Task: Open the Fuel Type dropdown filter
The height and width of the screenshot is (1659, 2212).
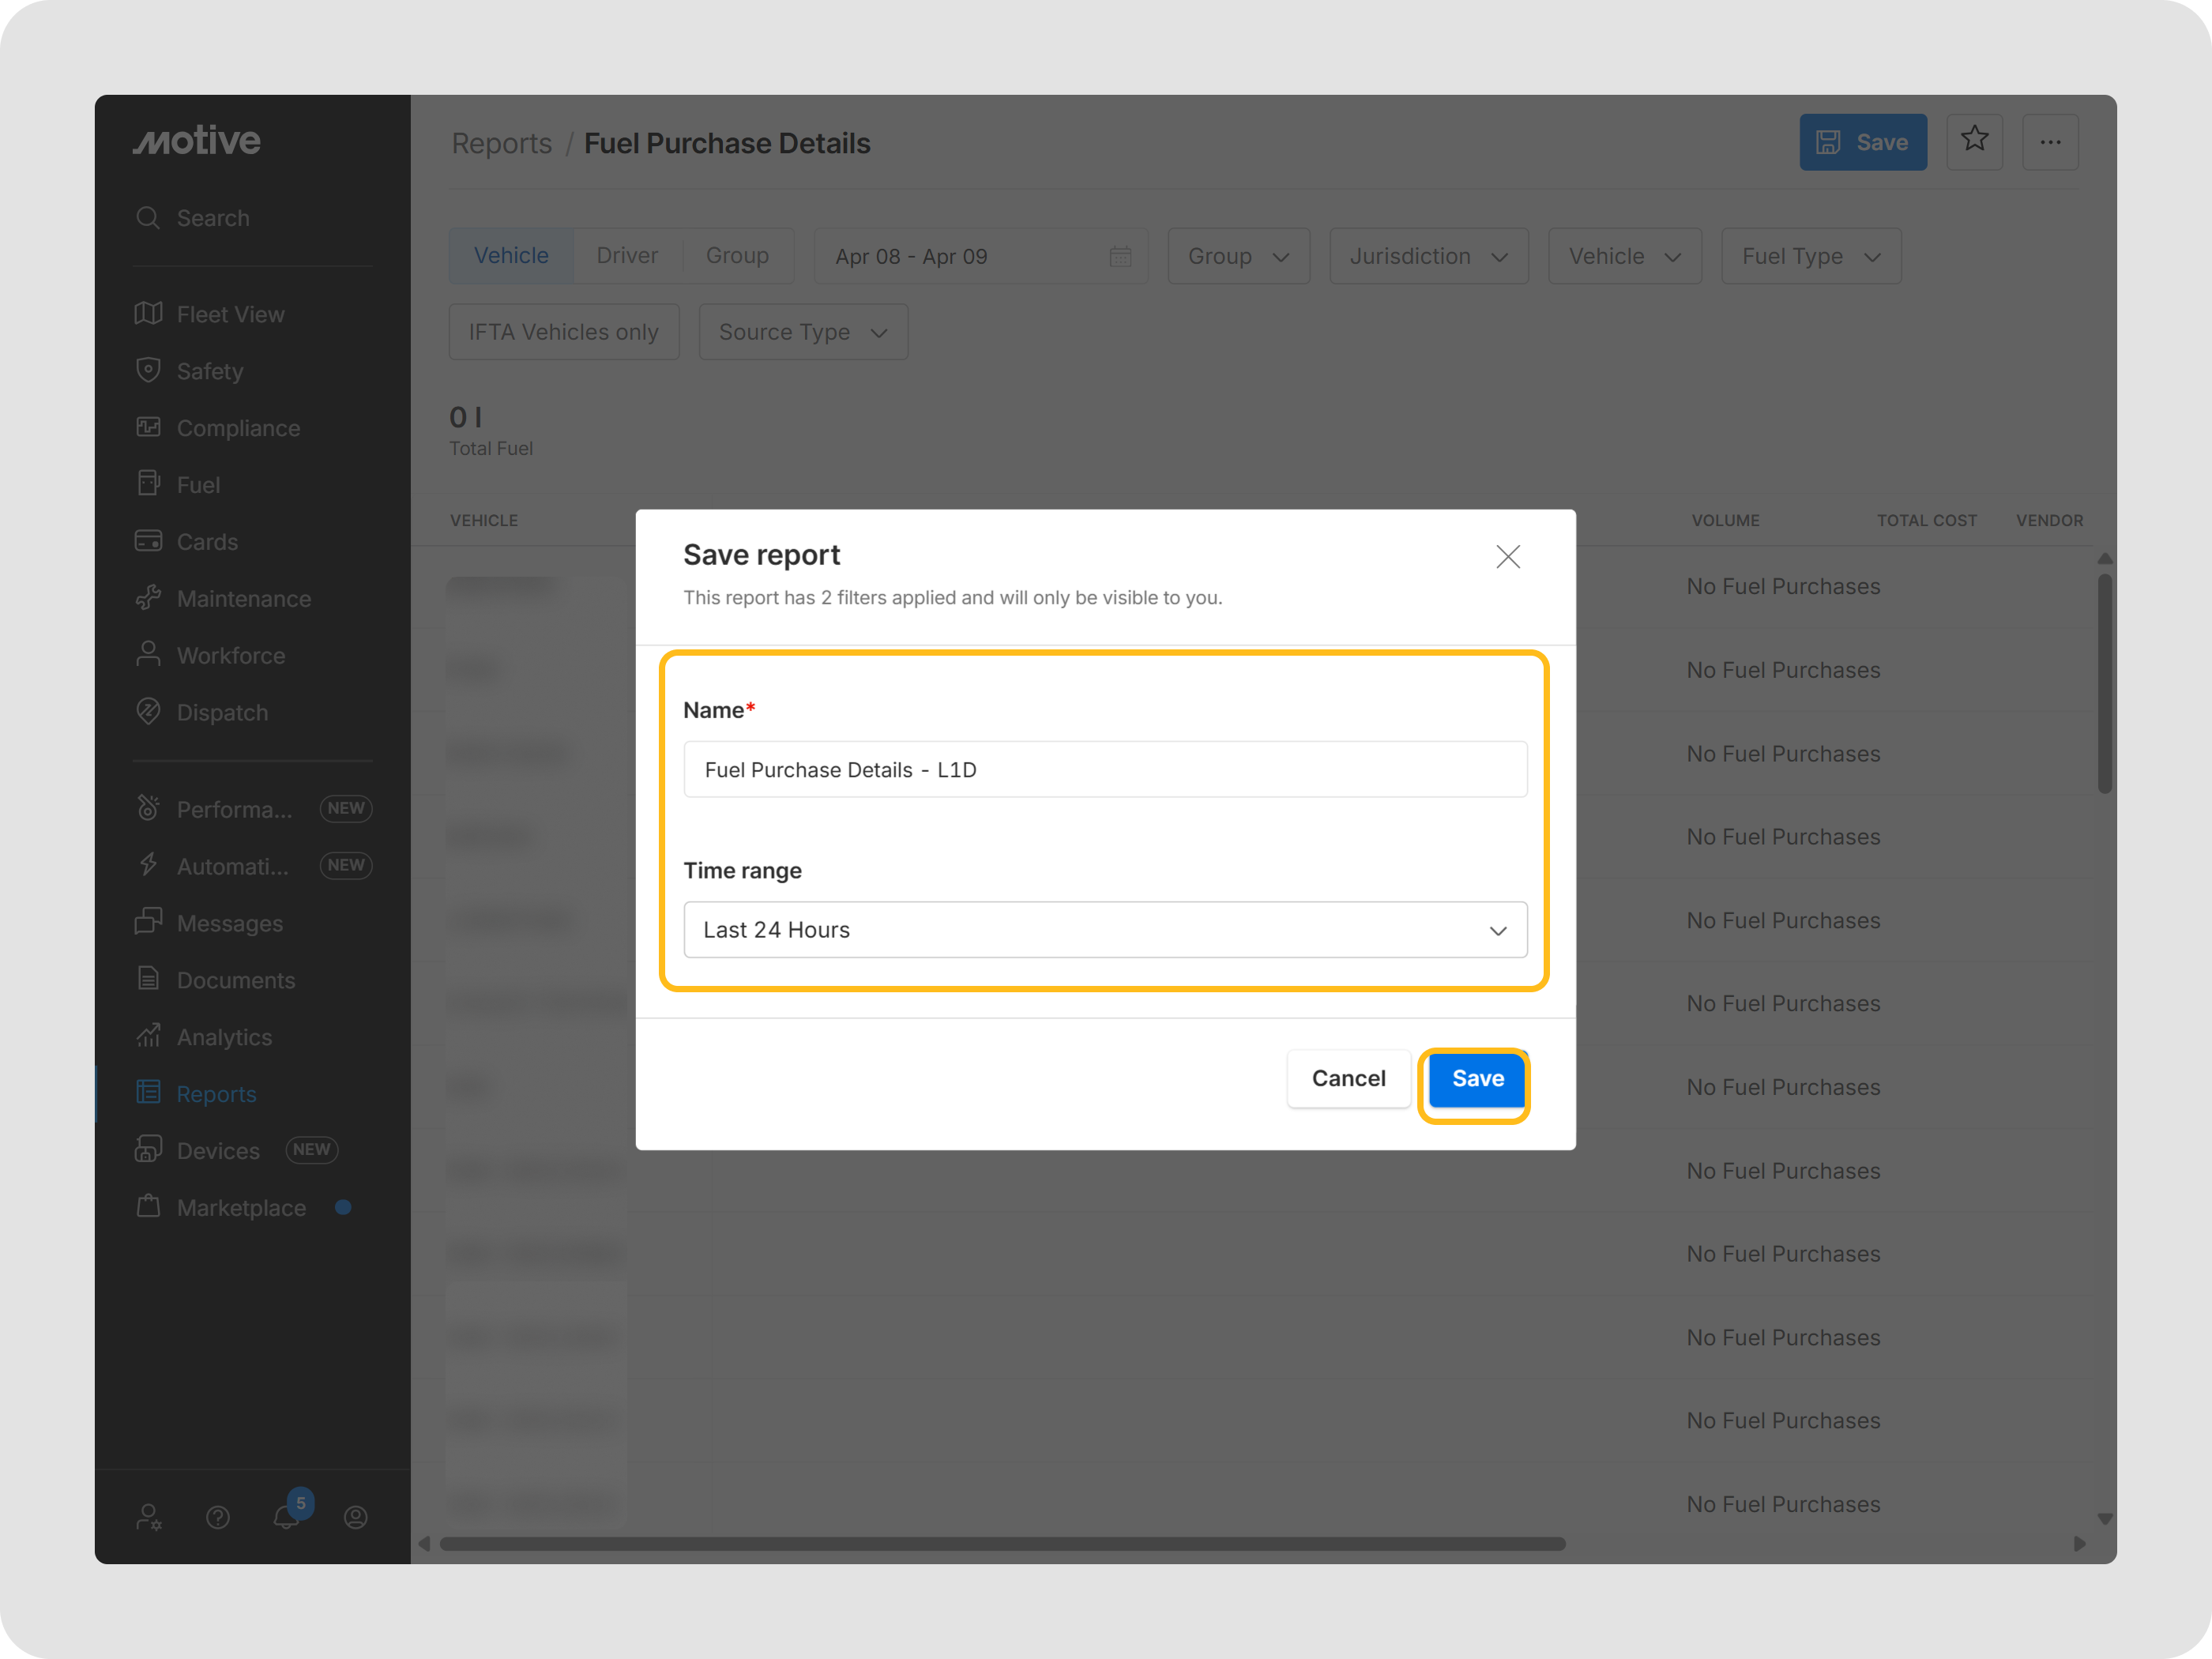Action: click(1810, 257)
